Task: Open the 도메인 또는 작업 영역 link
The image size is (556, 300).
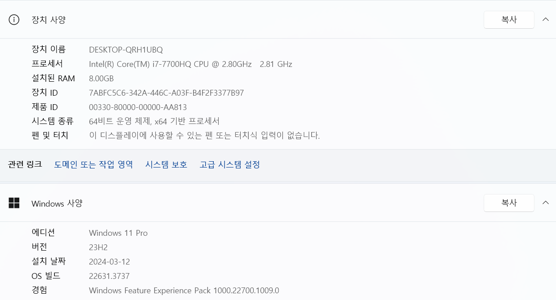Action: point(93,164)
